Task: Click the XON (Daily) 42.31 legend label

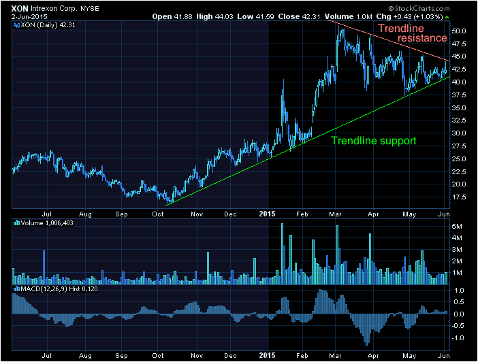Action: point(48,25)
